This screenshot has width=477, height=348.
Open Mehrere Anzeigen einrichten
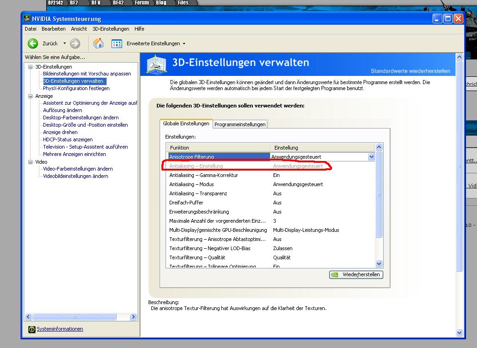coord(75,154)
